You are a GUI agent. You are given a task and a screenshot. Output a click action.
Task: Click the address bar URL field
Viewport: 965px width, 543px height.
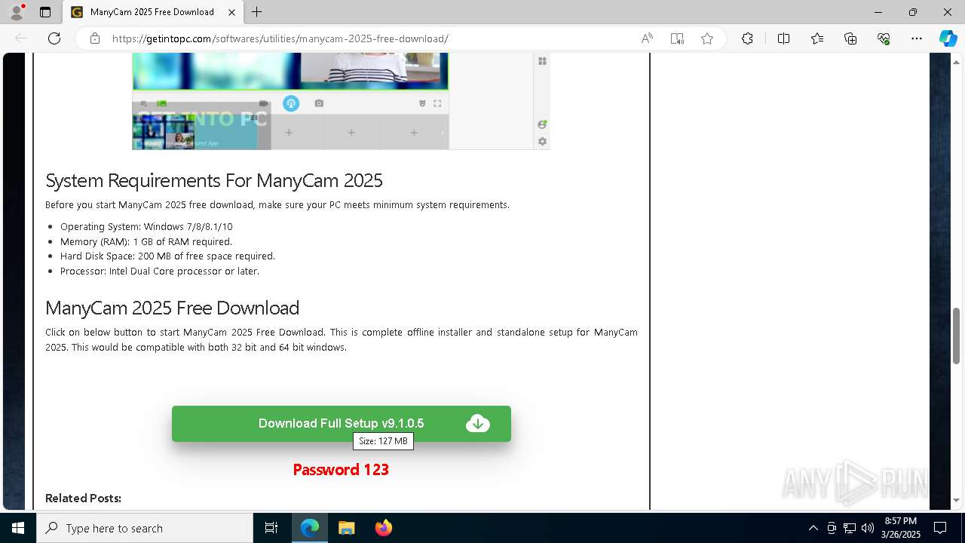click(x=369, y=38)
